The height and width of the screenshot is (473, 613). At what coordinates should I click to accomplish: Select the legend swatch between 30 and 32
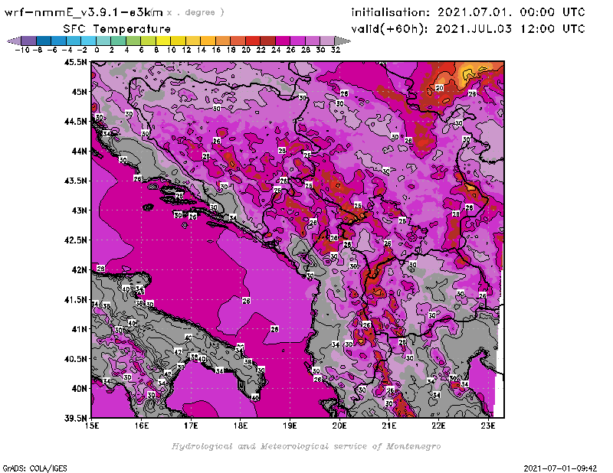(327, 41)
